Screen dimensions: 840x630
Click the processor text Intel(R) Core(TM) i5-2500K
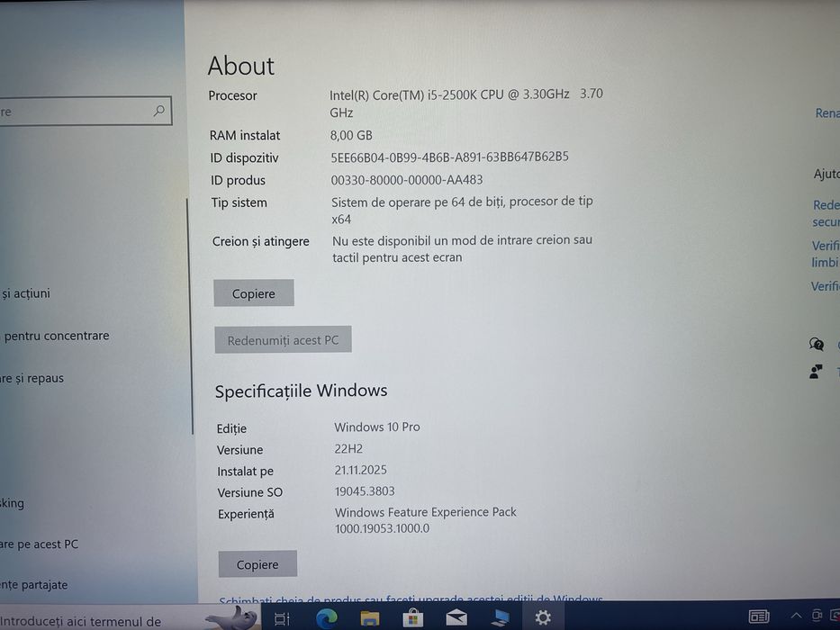pyautogui.click(x=466, y=103)
